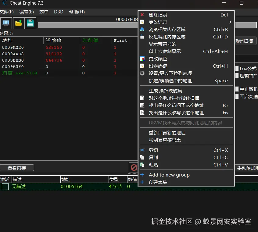Click the icon beside find what accesses this address
258x232 pixels.
[x=142, y=105]
